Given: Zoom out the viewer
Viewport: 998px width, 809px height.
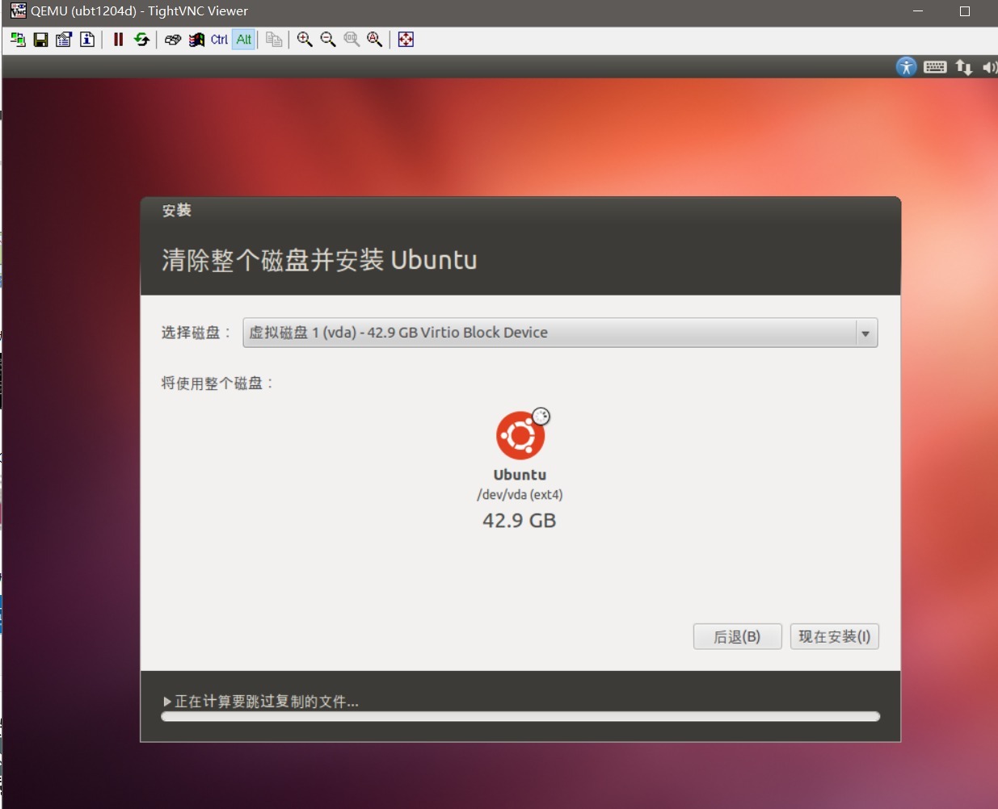Looking at the screenshot, I should click(328, 40).
